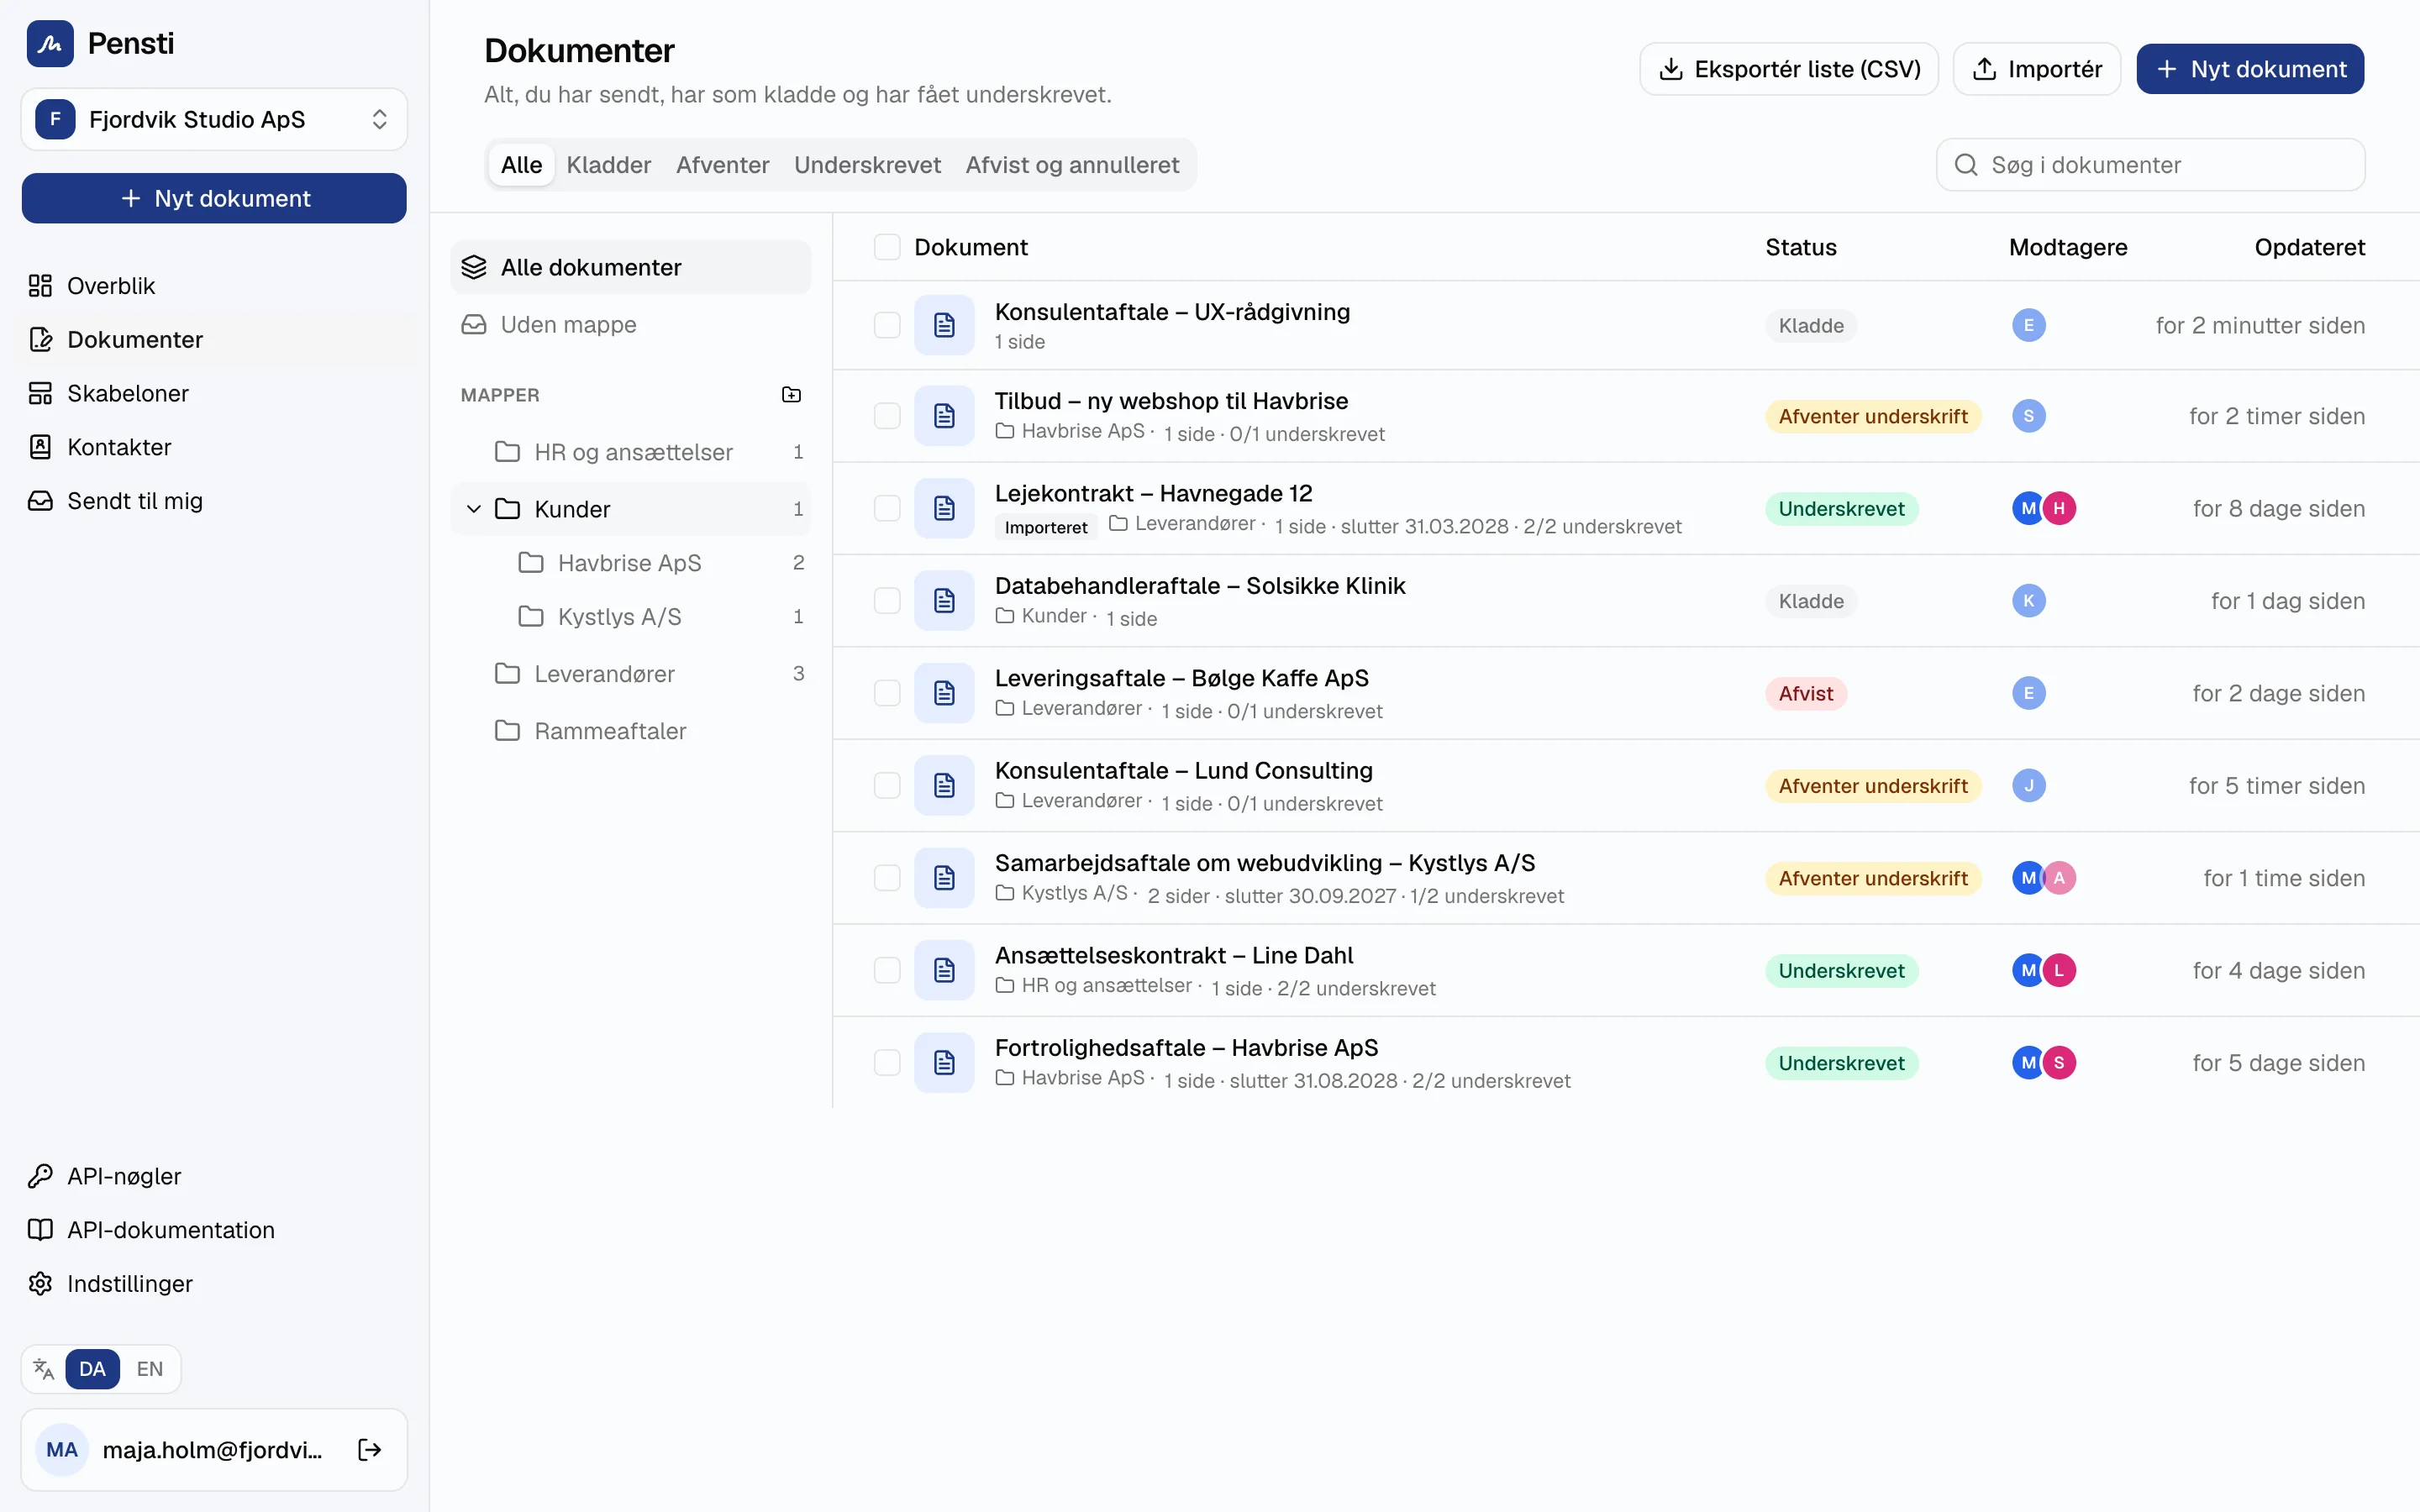The height and width of the screenshot is (1512, 2420).
Task: Open the Sendt til mig inbox icon
Action: (40, 501)
